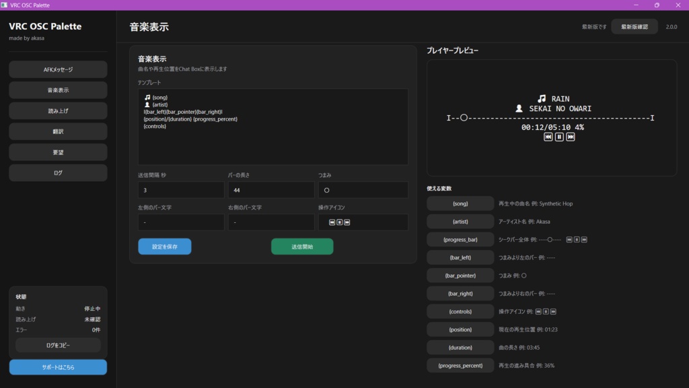Click the 未確認 status value

click(92, 319)
